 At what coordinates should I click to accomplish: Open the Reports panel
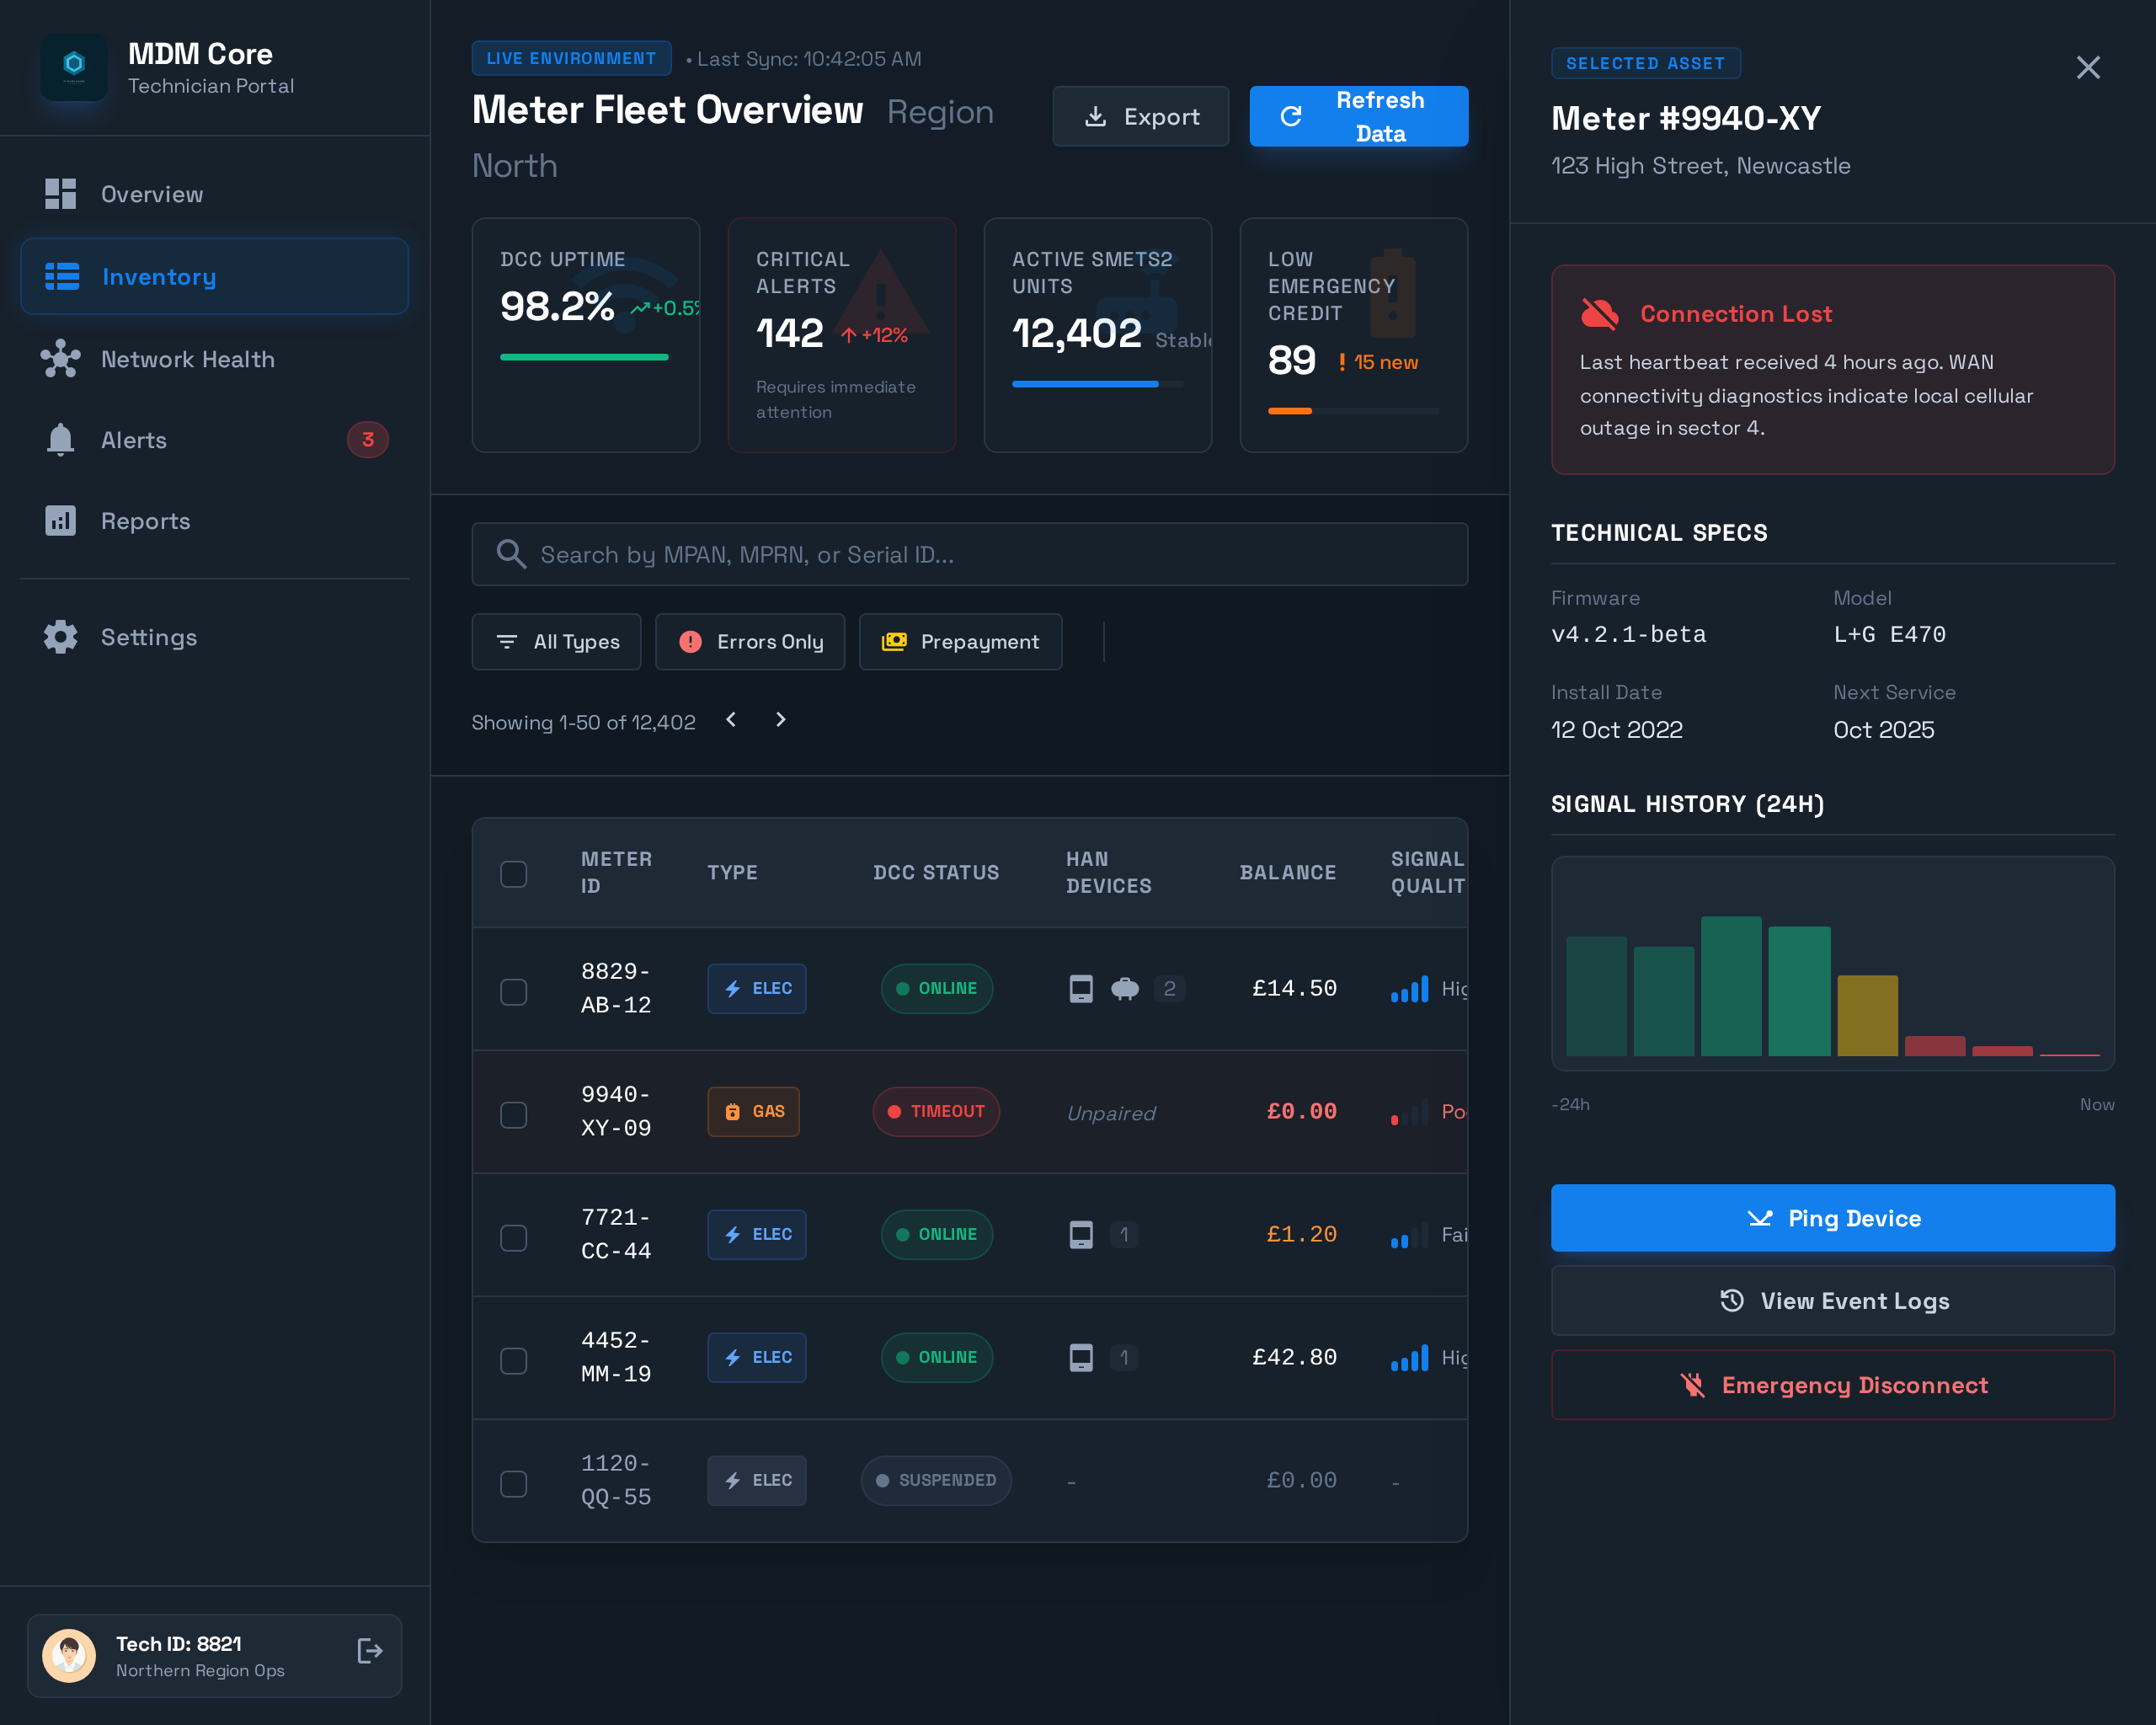[145, 521]
